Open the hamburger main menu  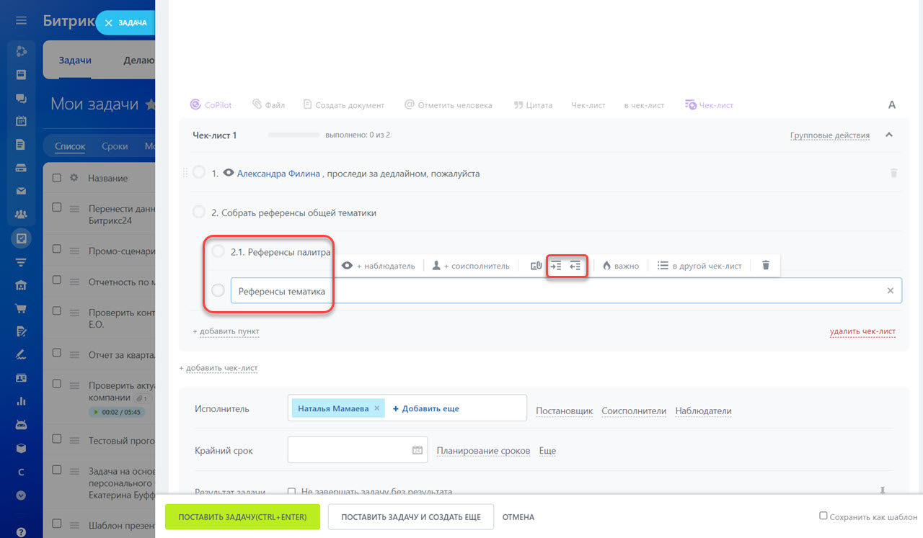[x=21, y=21]
